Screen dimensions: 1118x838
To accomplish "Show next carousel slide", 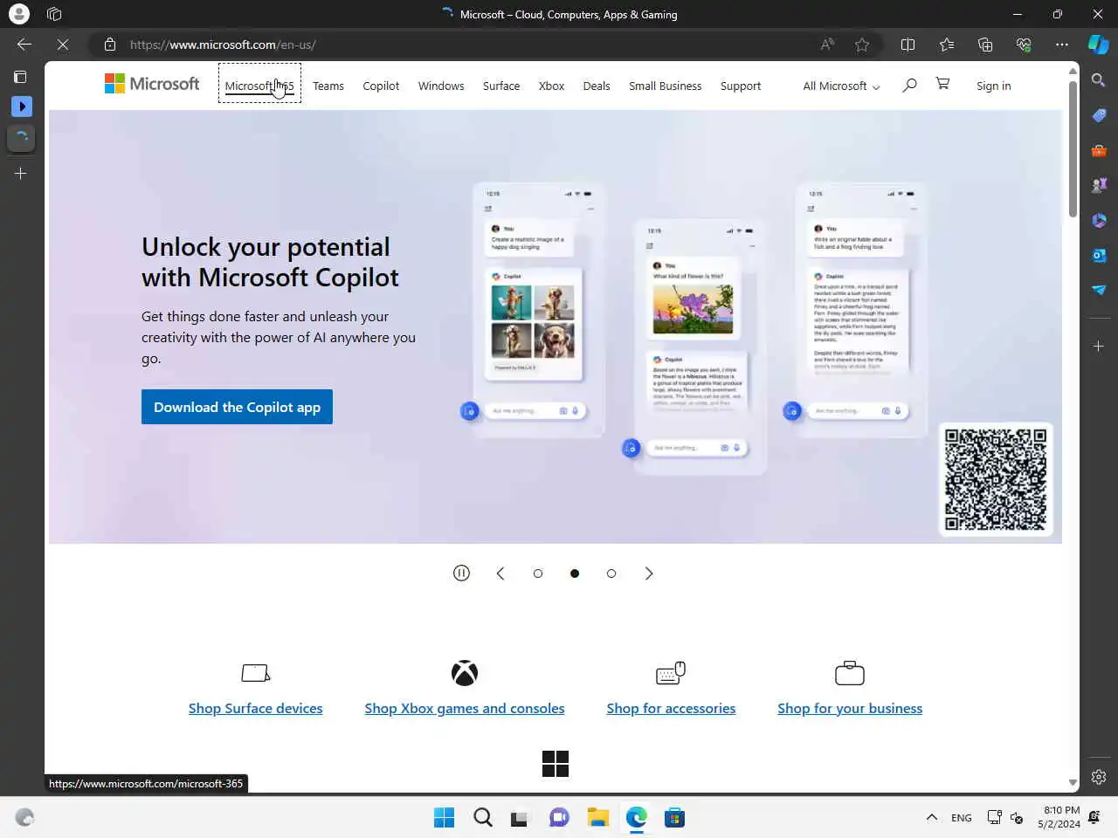I will pos(649,574).
